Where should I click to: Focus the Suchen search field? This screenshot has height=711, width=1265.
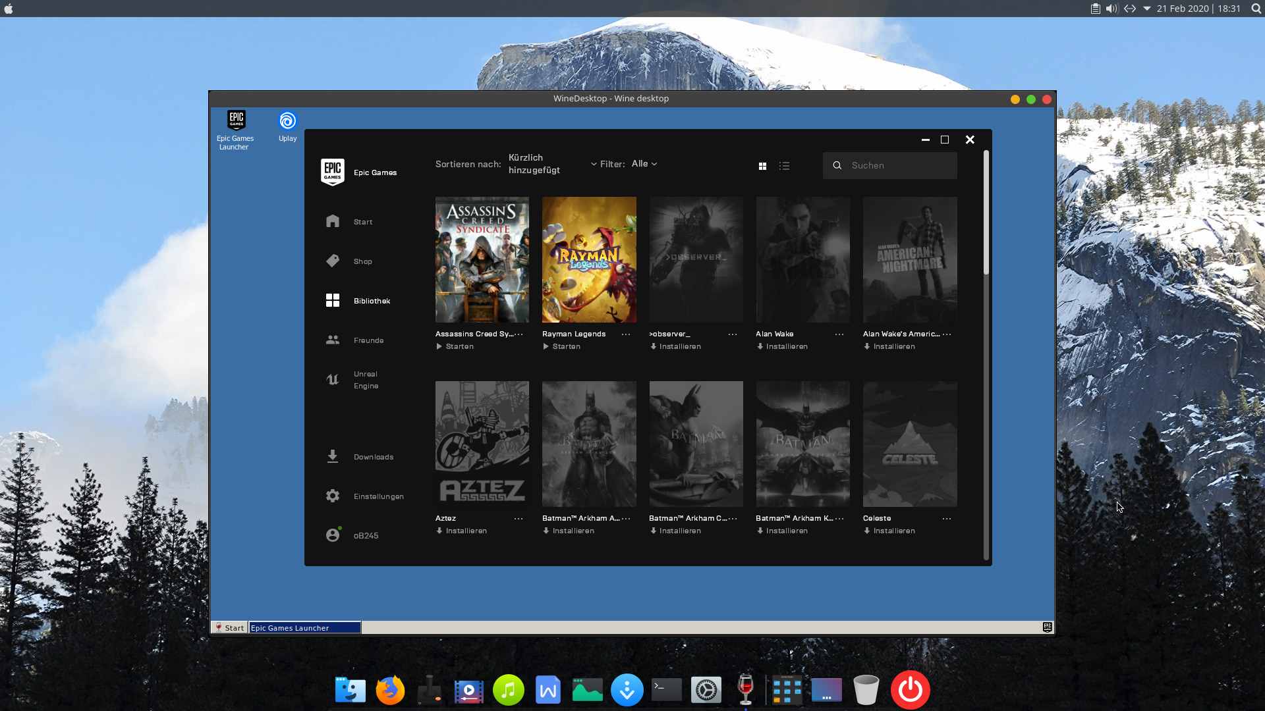point(889,166)
